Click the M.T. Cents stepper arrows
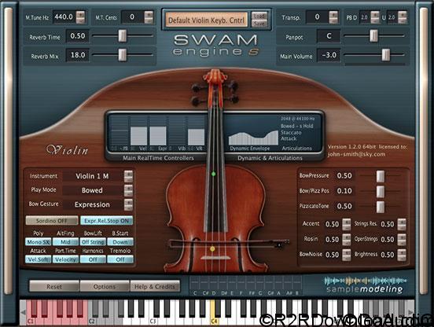434x327 pixels. [x=149, y=17]
